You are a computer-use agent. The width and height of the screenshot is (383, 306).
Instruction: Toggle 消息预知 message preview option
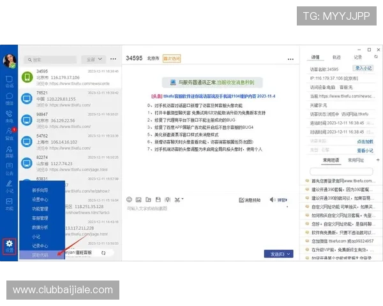click(x=250, y=200)
